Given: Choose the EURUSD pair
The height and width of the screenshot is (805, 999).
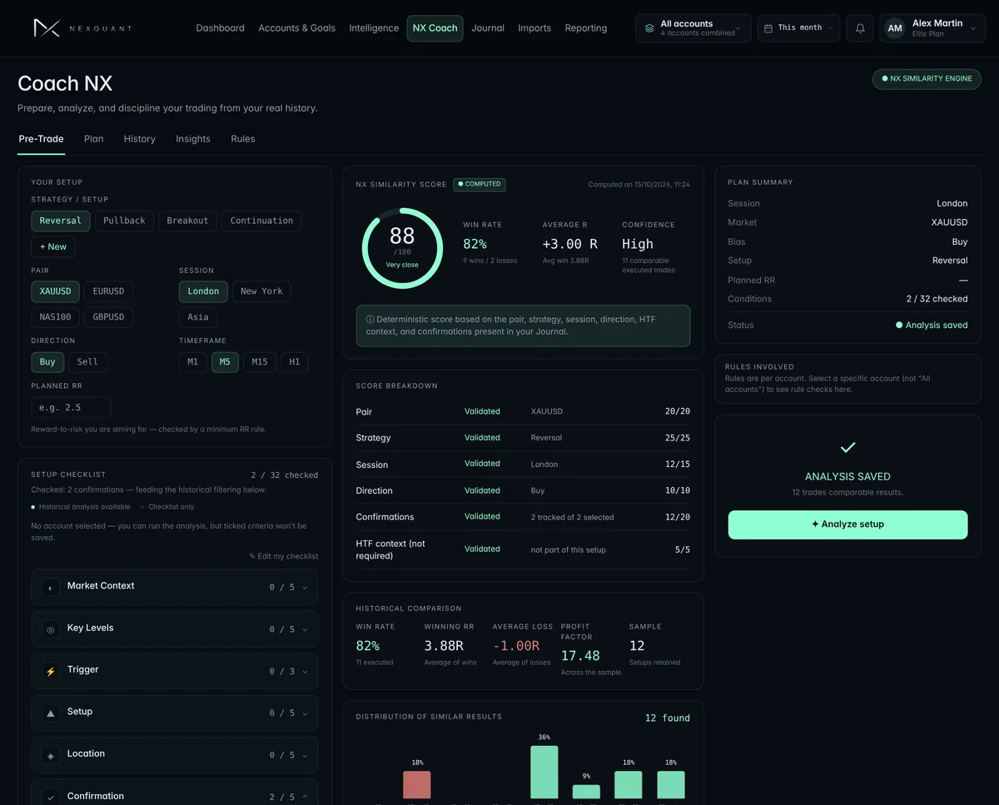Looking at the screenshot, I should (108, 291).
